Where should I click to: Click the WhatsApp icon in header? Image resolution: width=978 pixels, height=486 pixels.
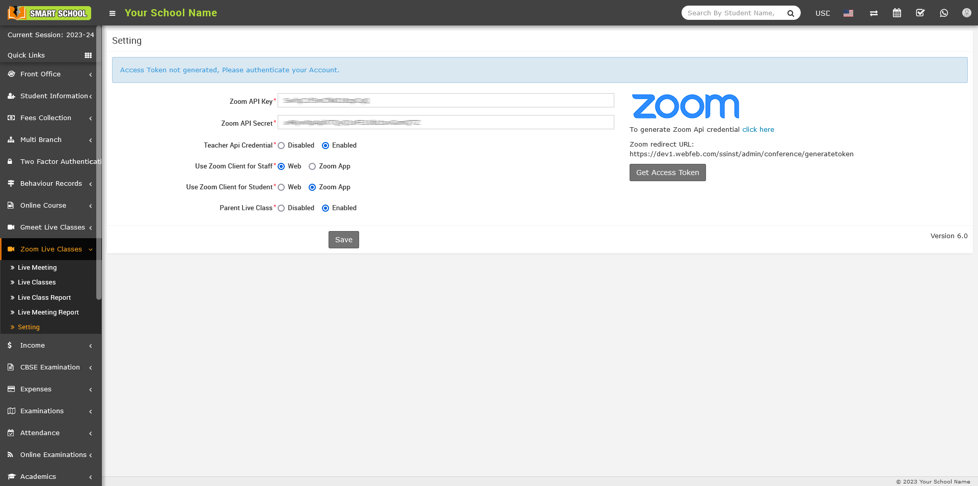tap(944, 13)
